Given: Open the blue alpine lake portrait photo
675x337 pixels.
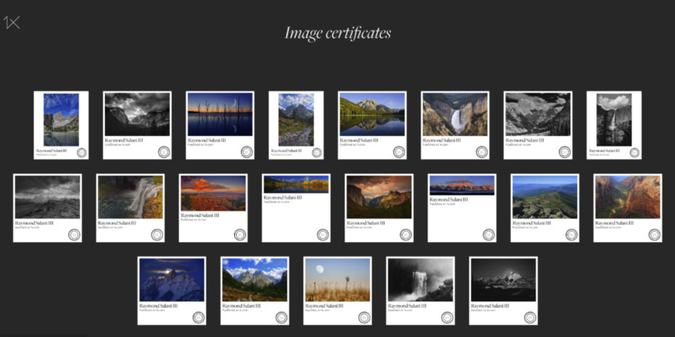Looking at the screenshot, I should tap(61, 120).
